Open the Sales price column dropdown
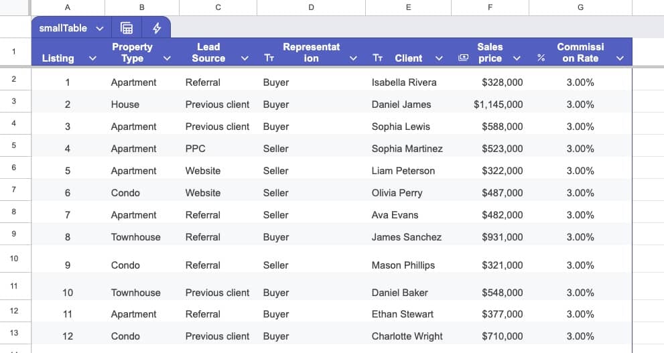The width and height of the screenshot is (664, 353). coord(517,58)
